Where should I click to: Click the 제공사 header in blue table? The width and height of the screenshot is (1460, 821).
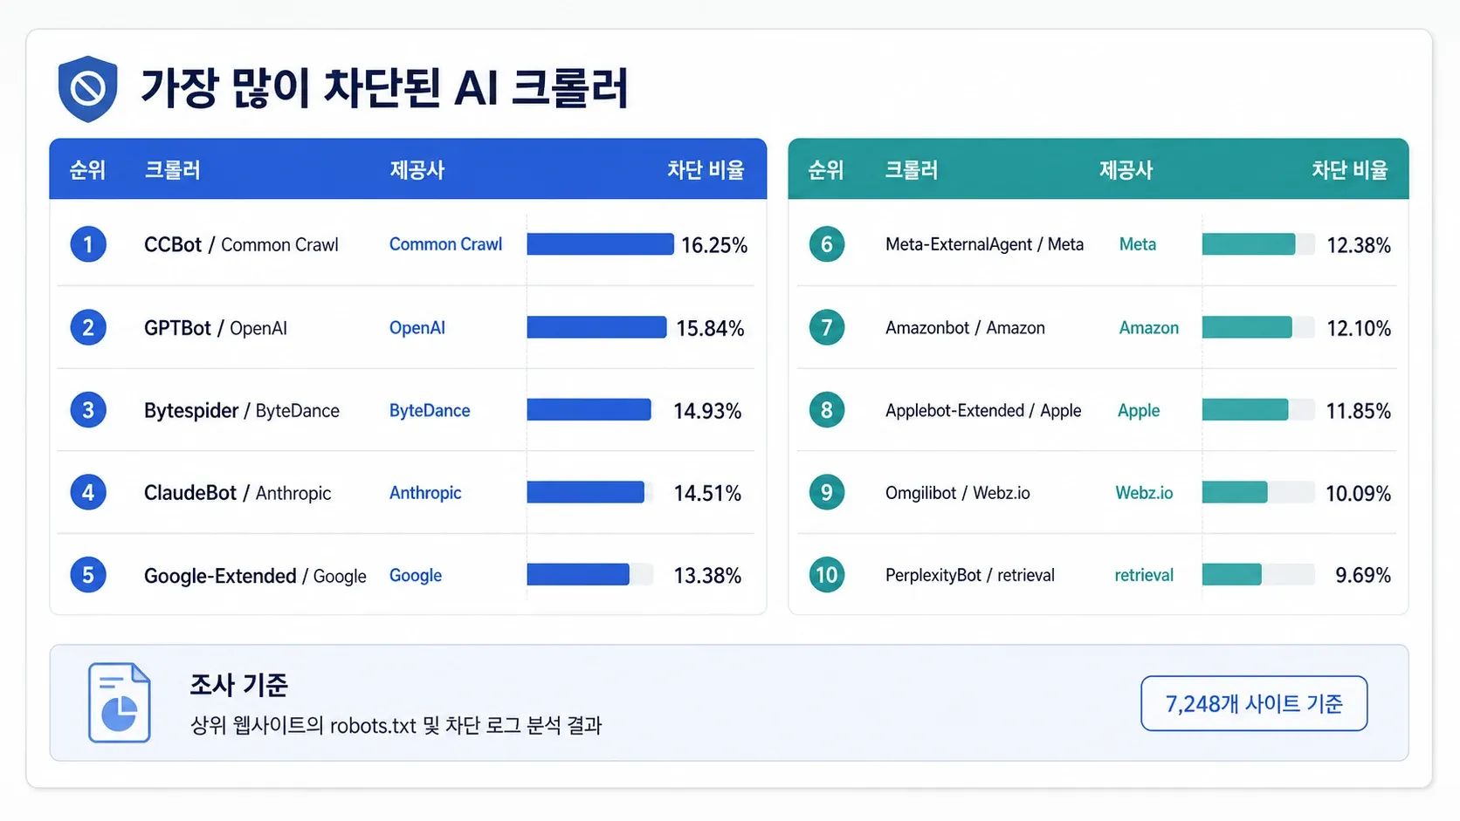[417, 169]
